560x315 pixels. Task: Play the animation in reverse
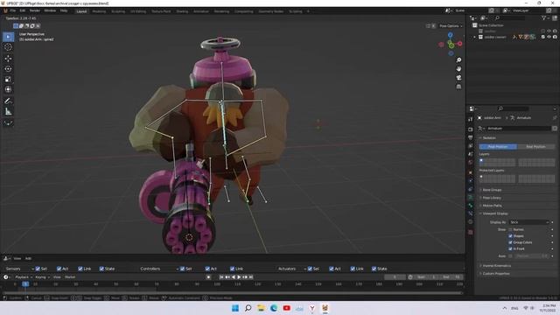point(234,277)
